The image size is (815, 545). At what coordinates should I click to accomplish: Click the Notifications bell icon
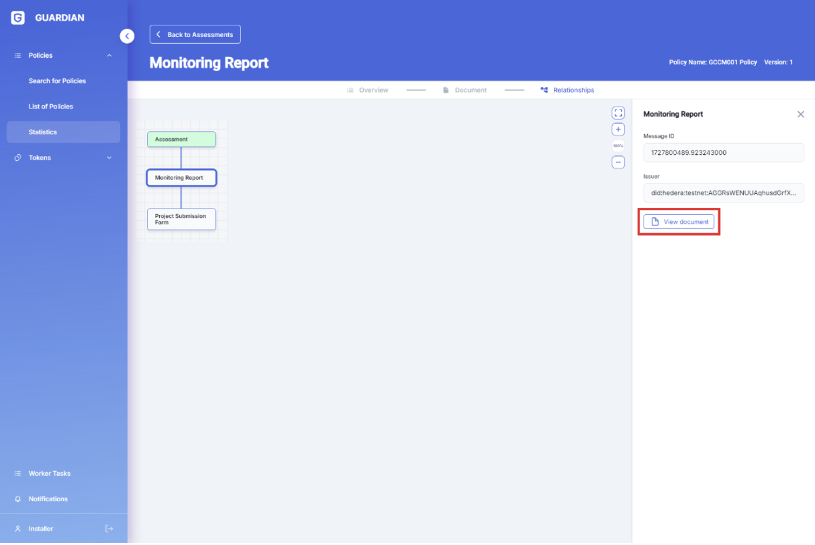coord(18,499)
